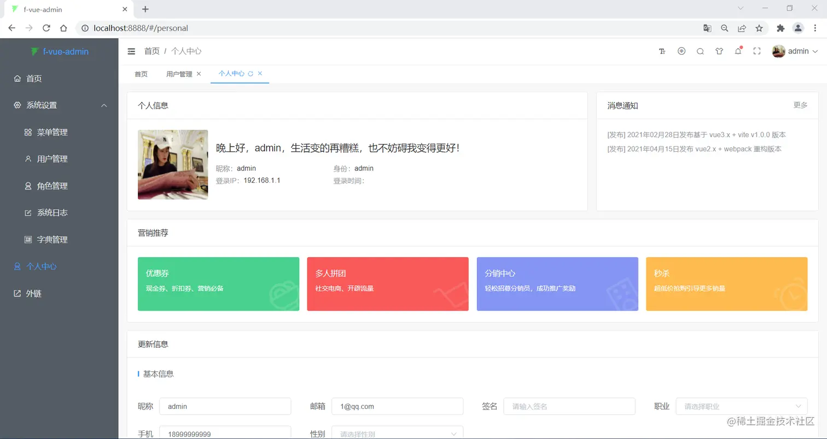
Task: Open the notification bell
Action: click(x=738, y=51)
